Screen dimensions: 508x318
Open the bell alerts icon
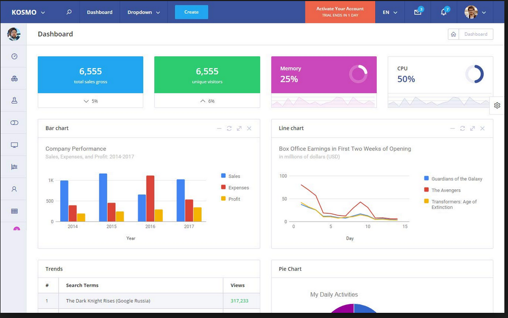pyautogui.click(x=444, y=12)
